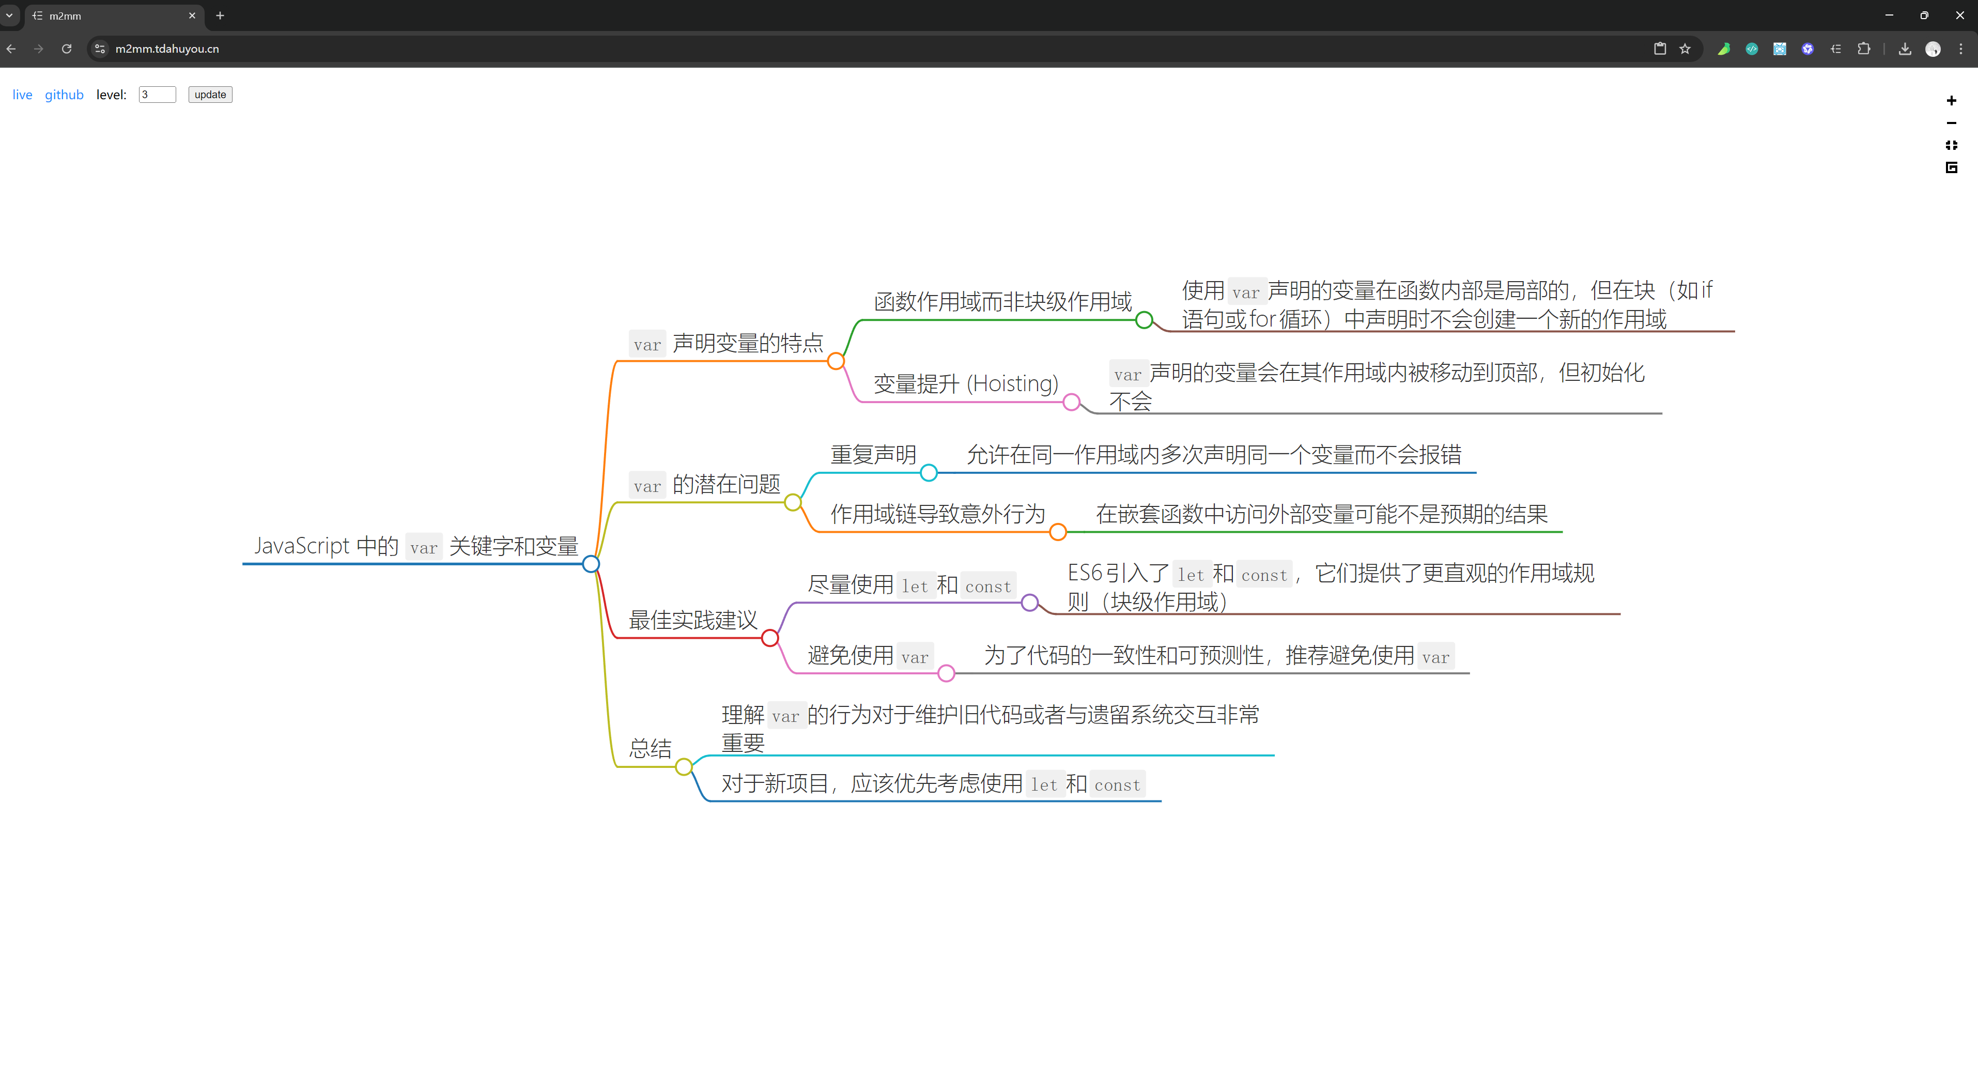Viewport: 1978px width, 1079px height.
Task: Click the bottom square icon in mindmap toolbar
Action: point(1951,167)
